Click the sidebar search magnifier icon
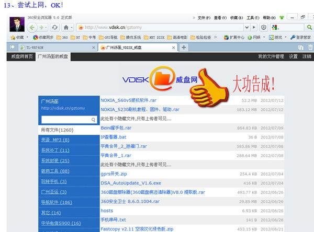Viewport: 314px width, 232px height. (93, 120)
